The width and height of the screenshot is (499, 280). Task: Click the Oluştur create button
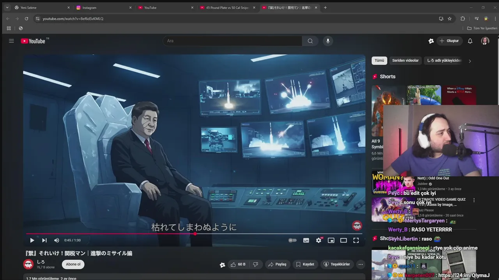[449, 41]
